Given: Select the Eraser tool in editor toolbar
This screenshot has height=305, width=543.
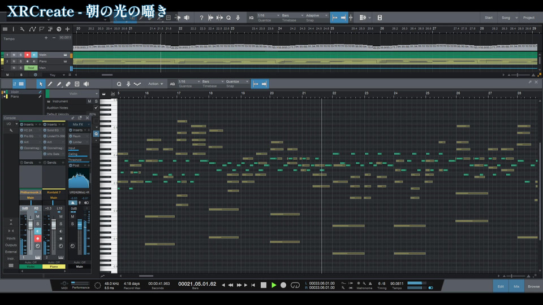Looking at the screenshot, I should click(x=68, y=84).
